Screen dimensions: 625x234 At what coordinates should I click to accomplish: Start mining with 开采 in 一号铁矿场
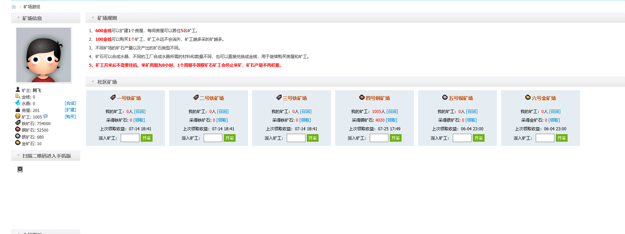tap(147, 138)
